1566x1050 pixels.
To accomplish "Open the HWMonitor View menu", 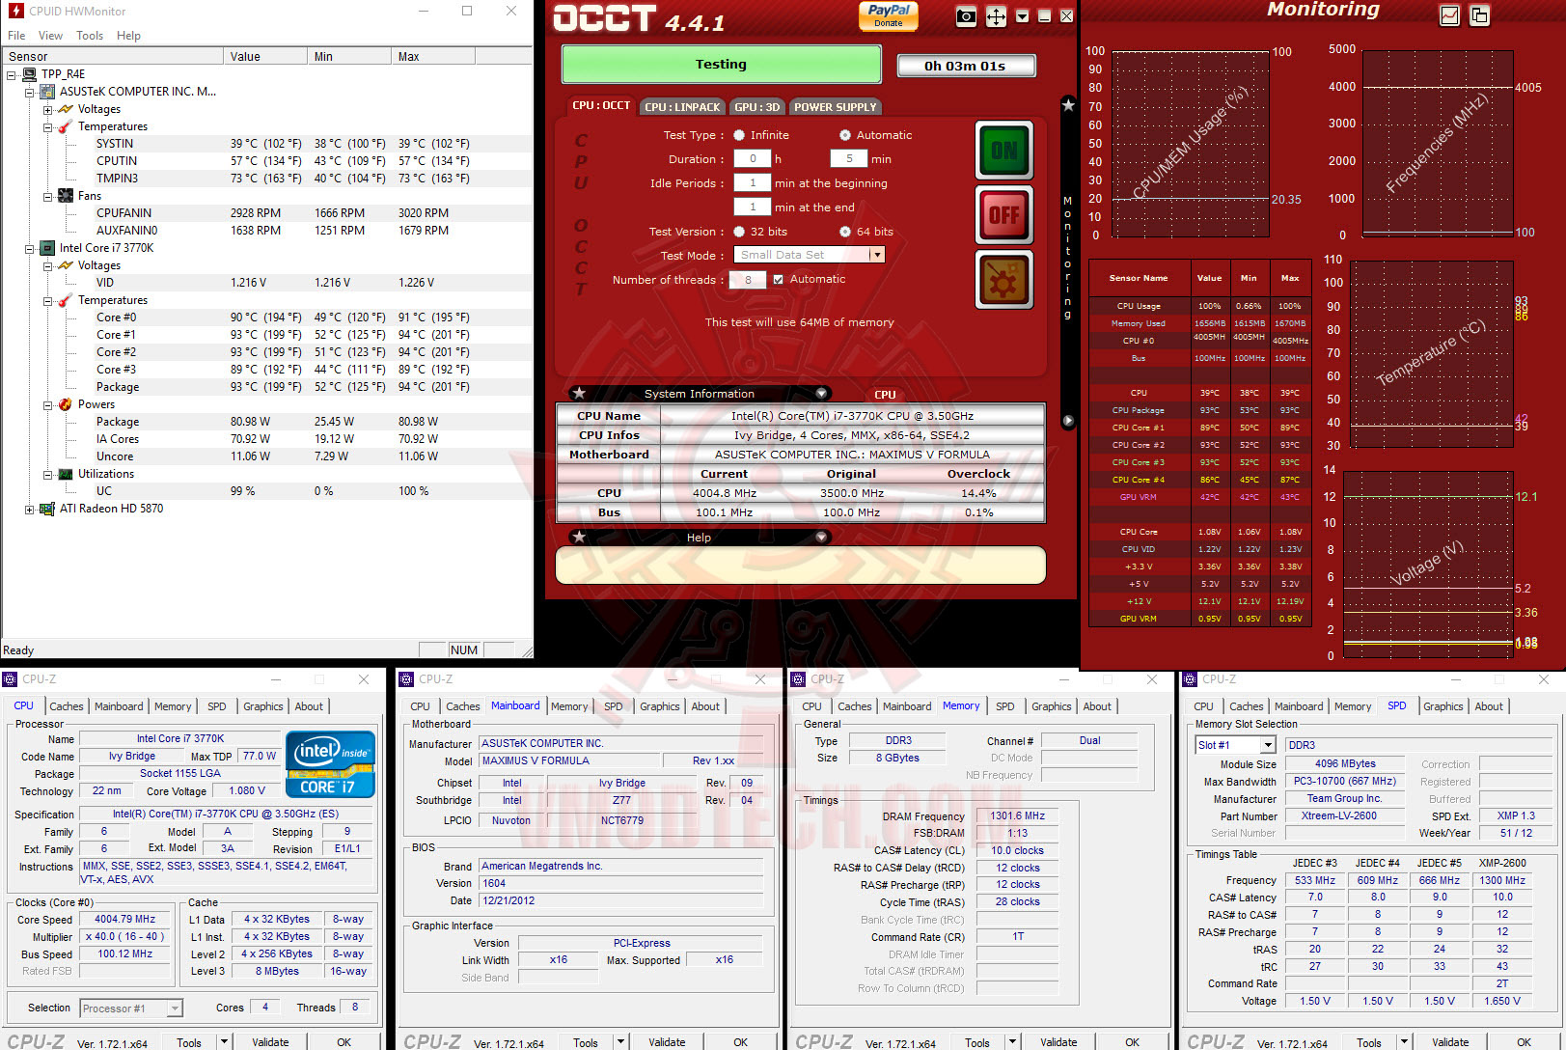I will [x=50, y=36].
